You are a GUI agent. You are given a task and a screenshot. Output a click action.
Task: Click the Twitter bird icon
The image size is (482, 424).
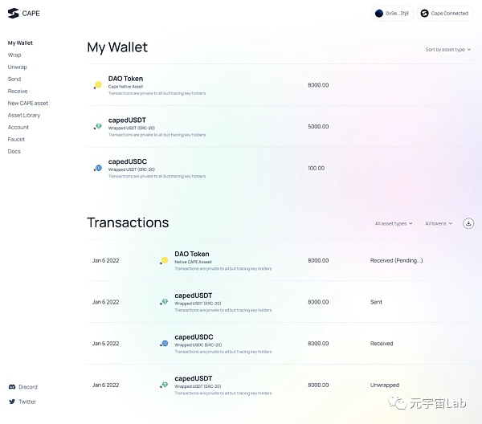[12, 402]
